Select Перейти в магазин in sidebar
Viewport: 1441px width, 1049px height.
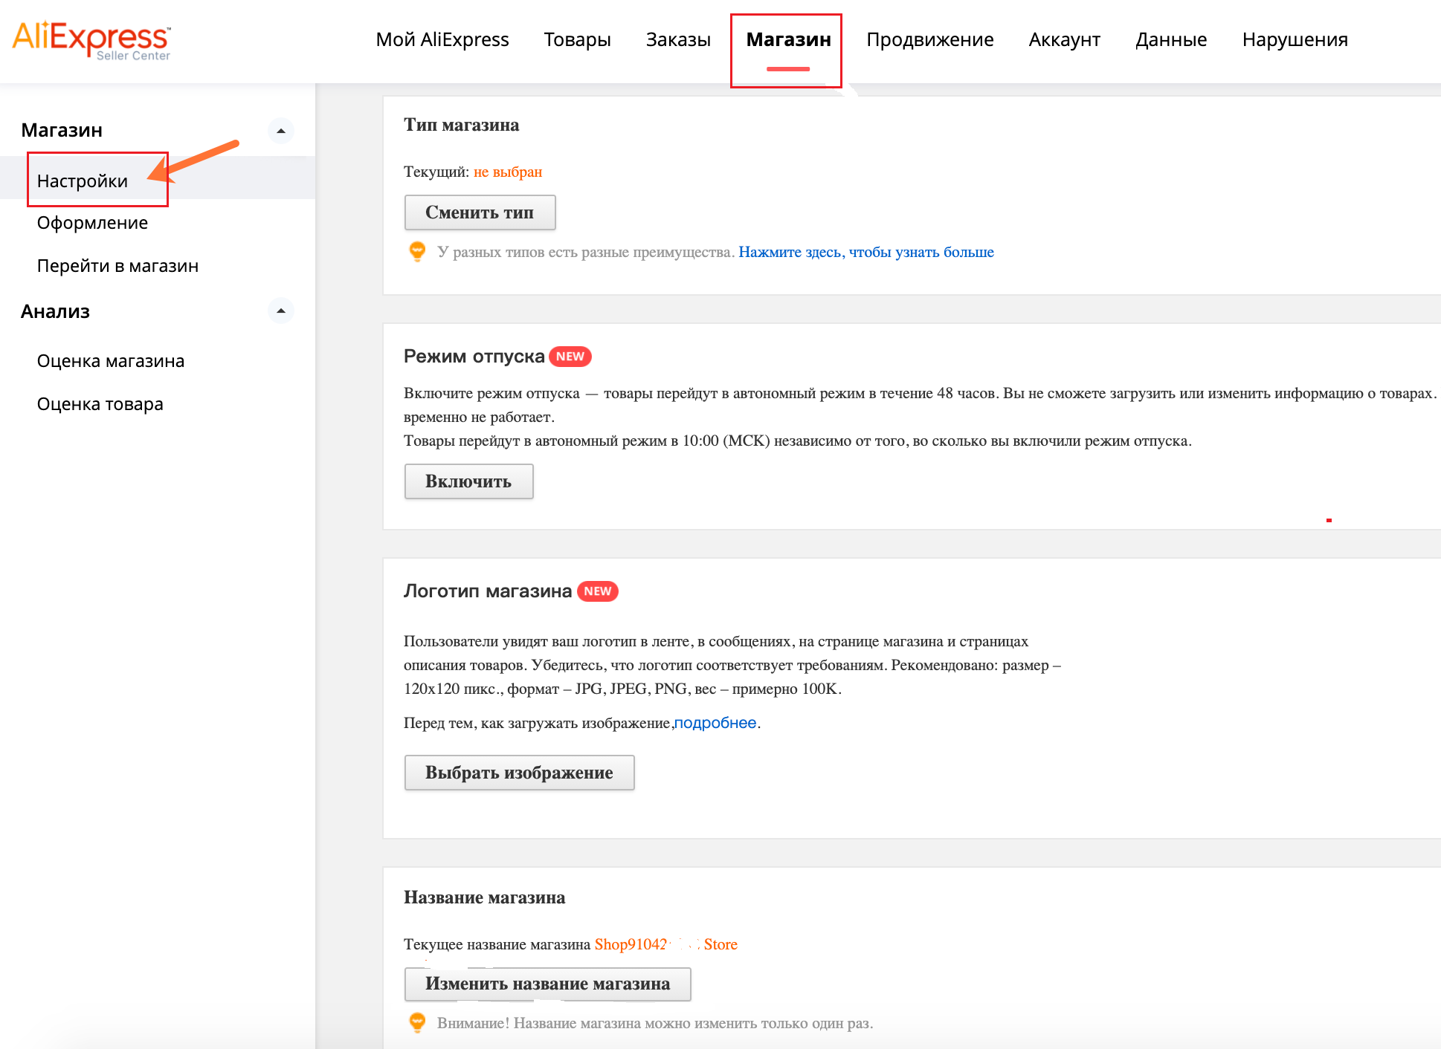117,266
